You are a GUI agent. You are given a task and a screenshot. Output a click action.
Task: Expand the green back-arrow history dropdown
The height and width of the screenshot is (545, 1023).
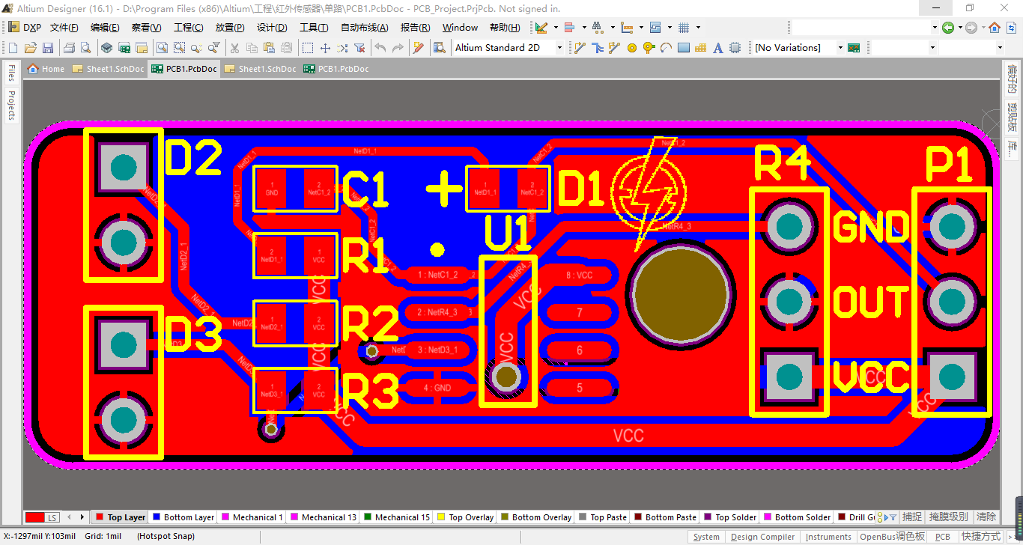[959, 28]
